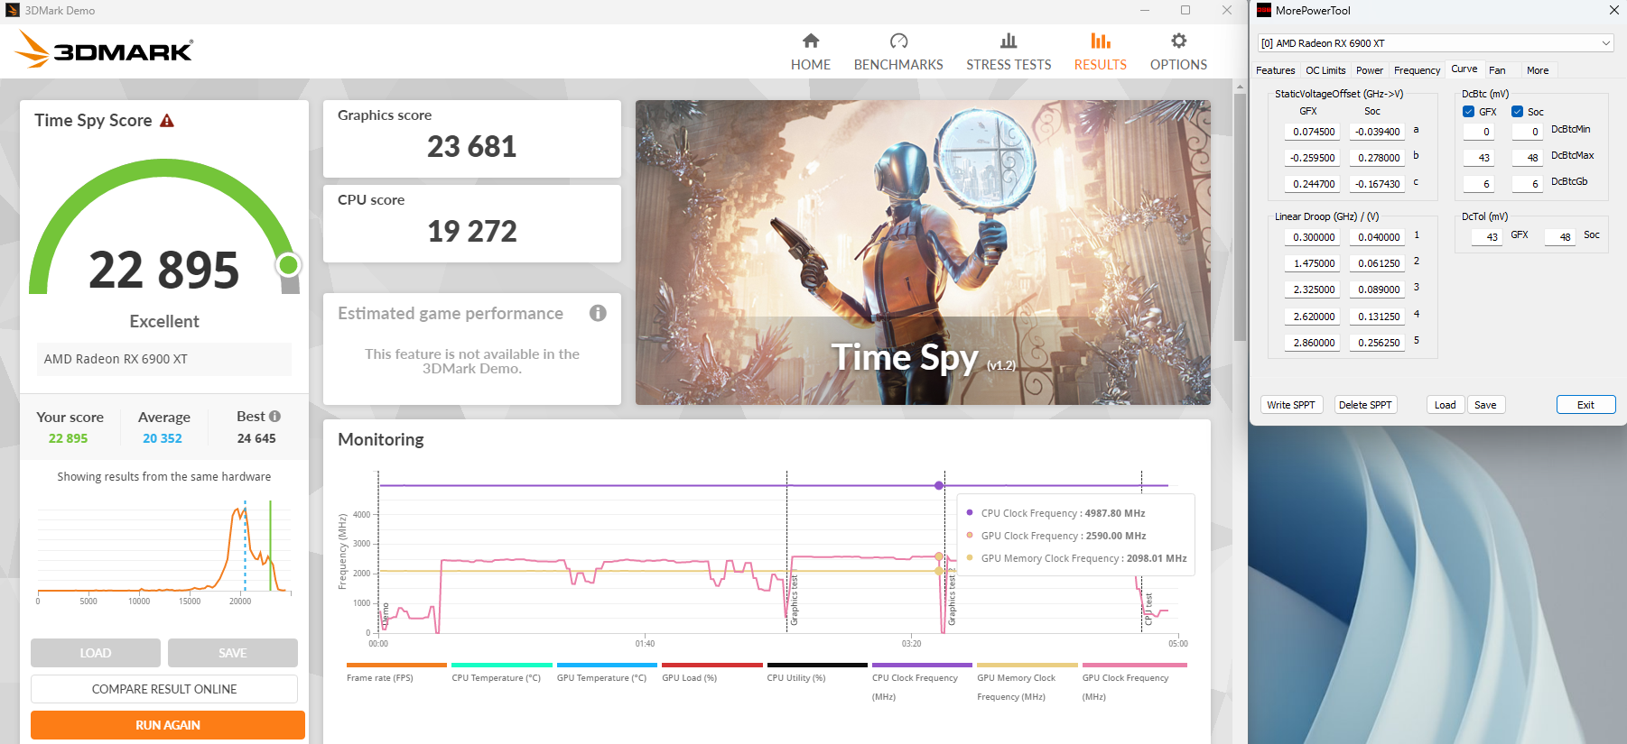
Task: Click the Exit button in MorePowerTool
Action: (x=1585, y=405)
